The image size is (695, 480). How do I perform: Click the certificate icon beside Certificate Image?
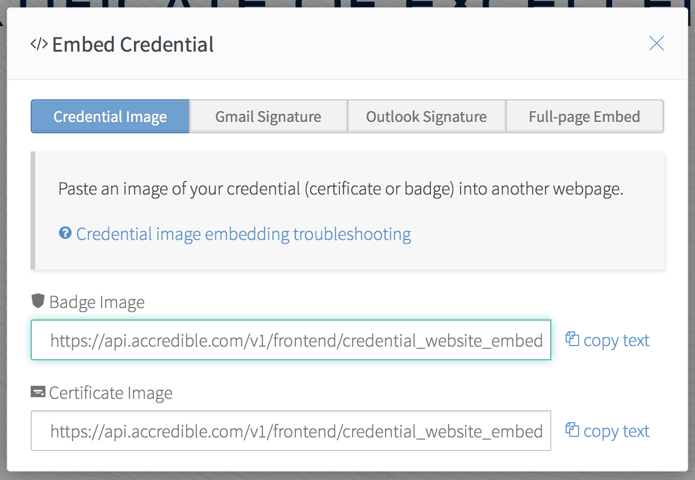(x=38, y=392)
